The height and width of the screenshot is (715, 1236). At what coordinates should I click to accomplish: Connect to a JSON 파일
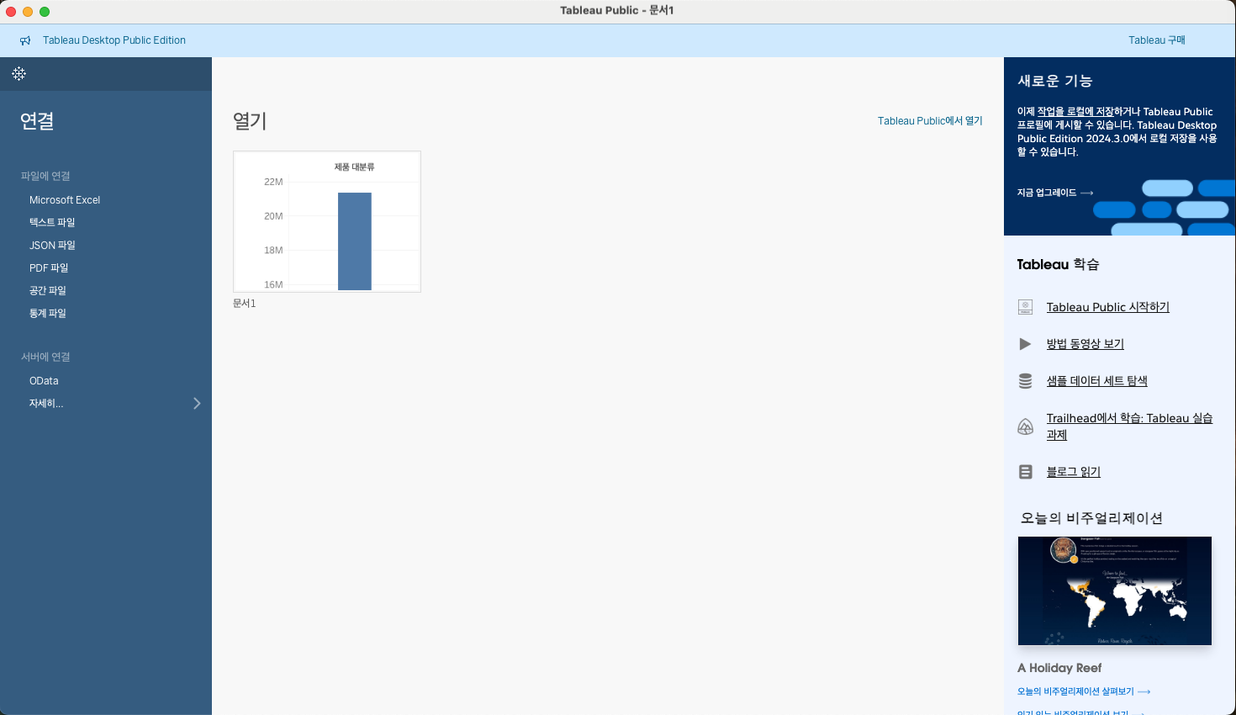[52, 246]
